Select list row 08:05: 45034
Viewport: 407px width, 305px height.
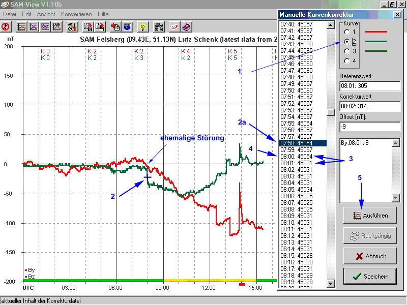303,190
